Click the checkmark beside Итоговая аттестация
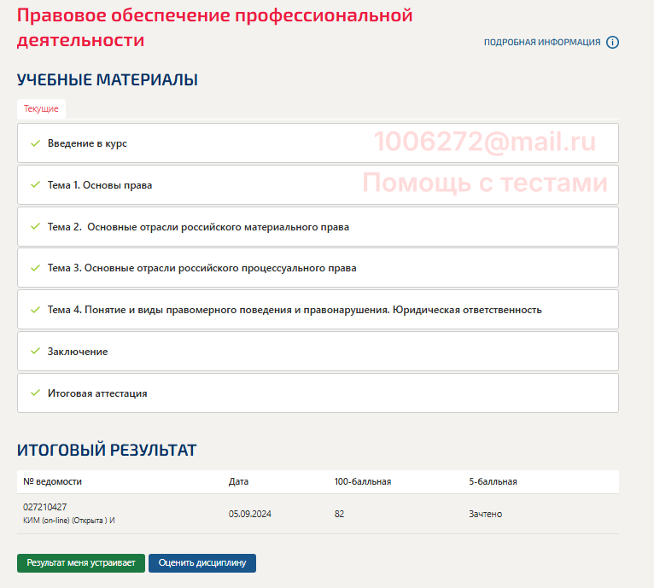This screenshot has width=654, height=588. pyautogui.click(x=35, y=393)
